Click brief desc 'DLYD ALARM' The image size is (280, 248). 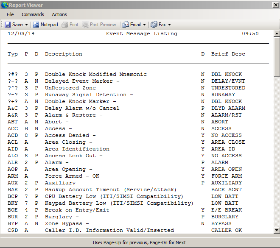pos(228,108)
